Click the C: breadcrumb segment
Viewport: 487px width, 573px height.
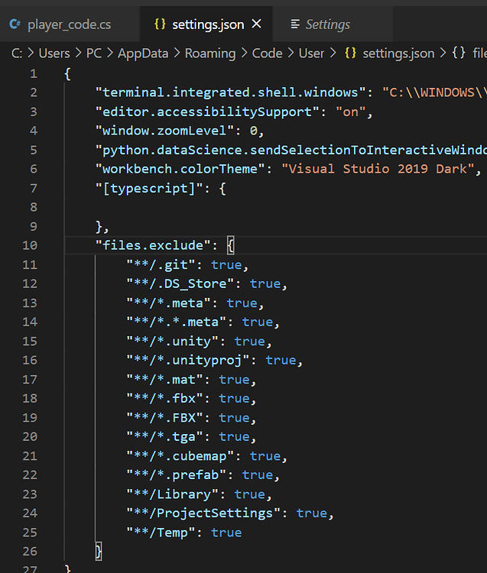point(17,53)
